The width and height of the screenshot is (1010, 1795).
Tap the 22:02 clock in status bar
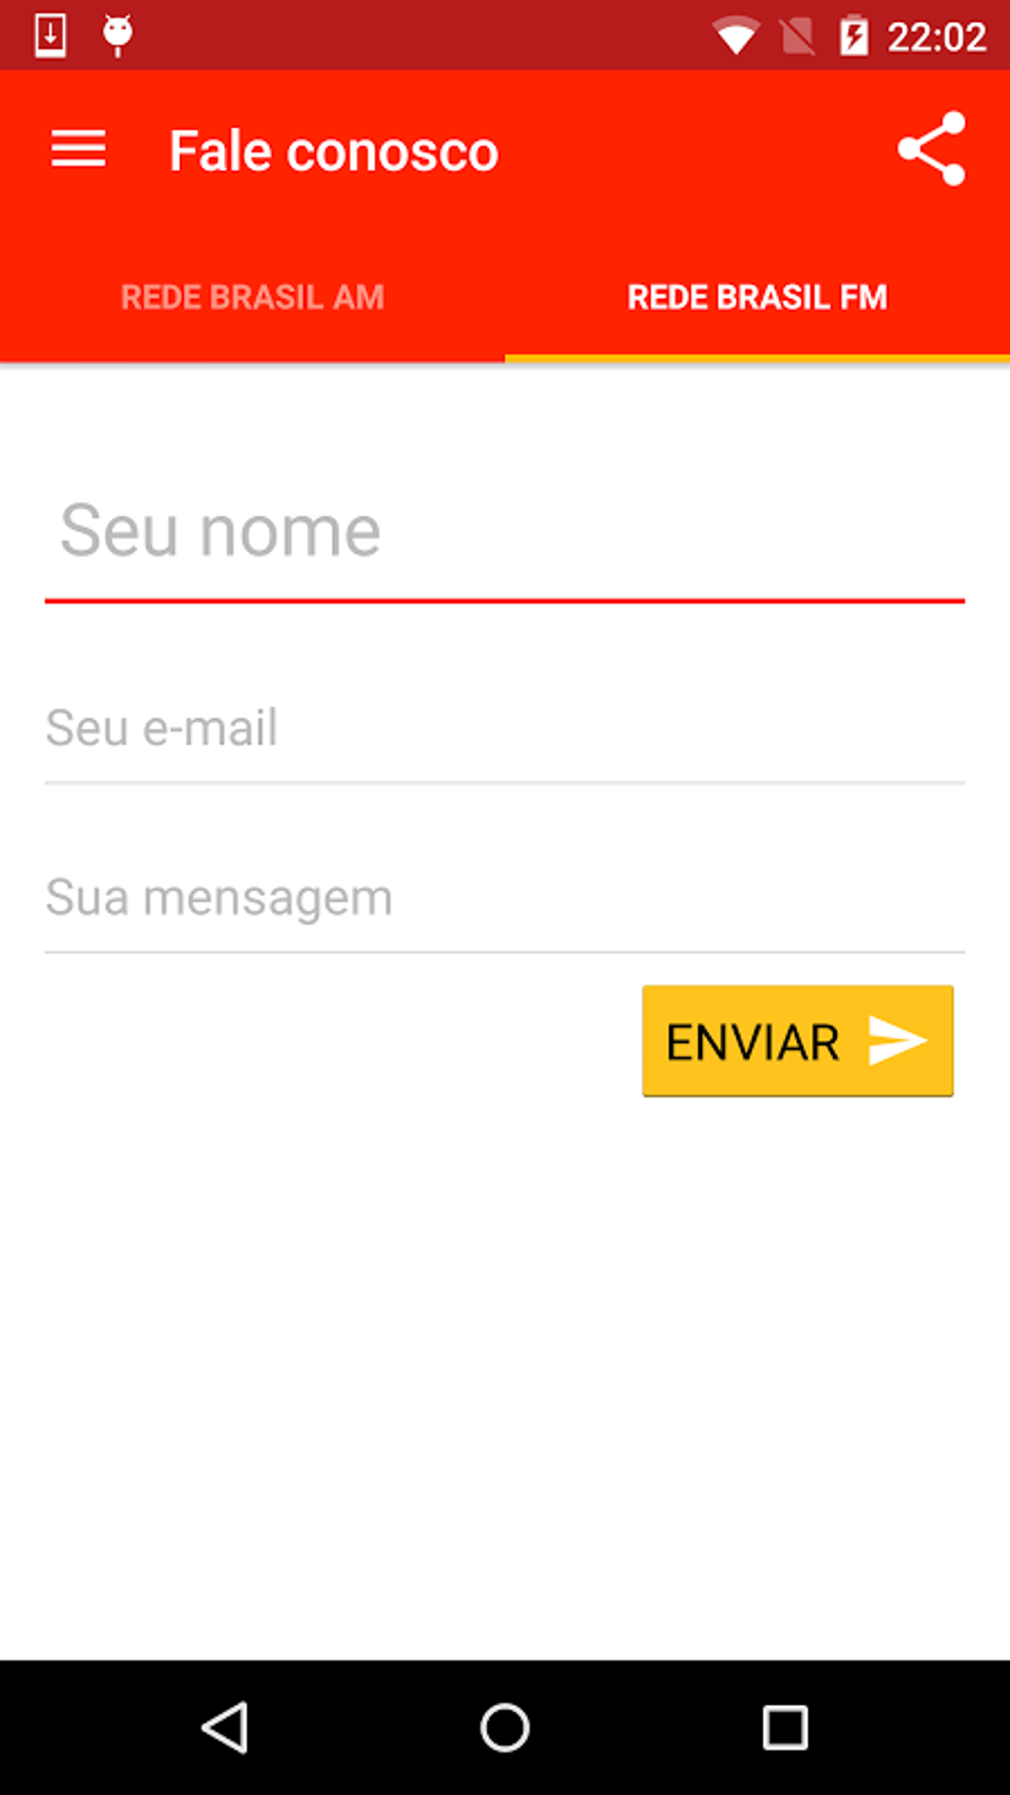pyautogui.click(x=936, y=38)
